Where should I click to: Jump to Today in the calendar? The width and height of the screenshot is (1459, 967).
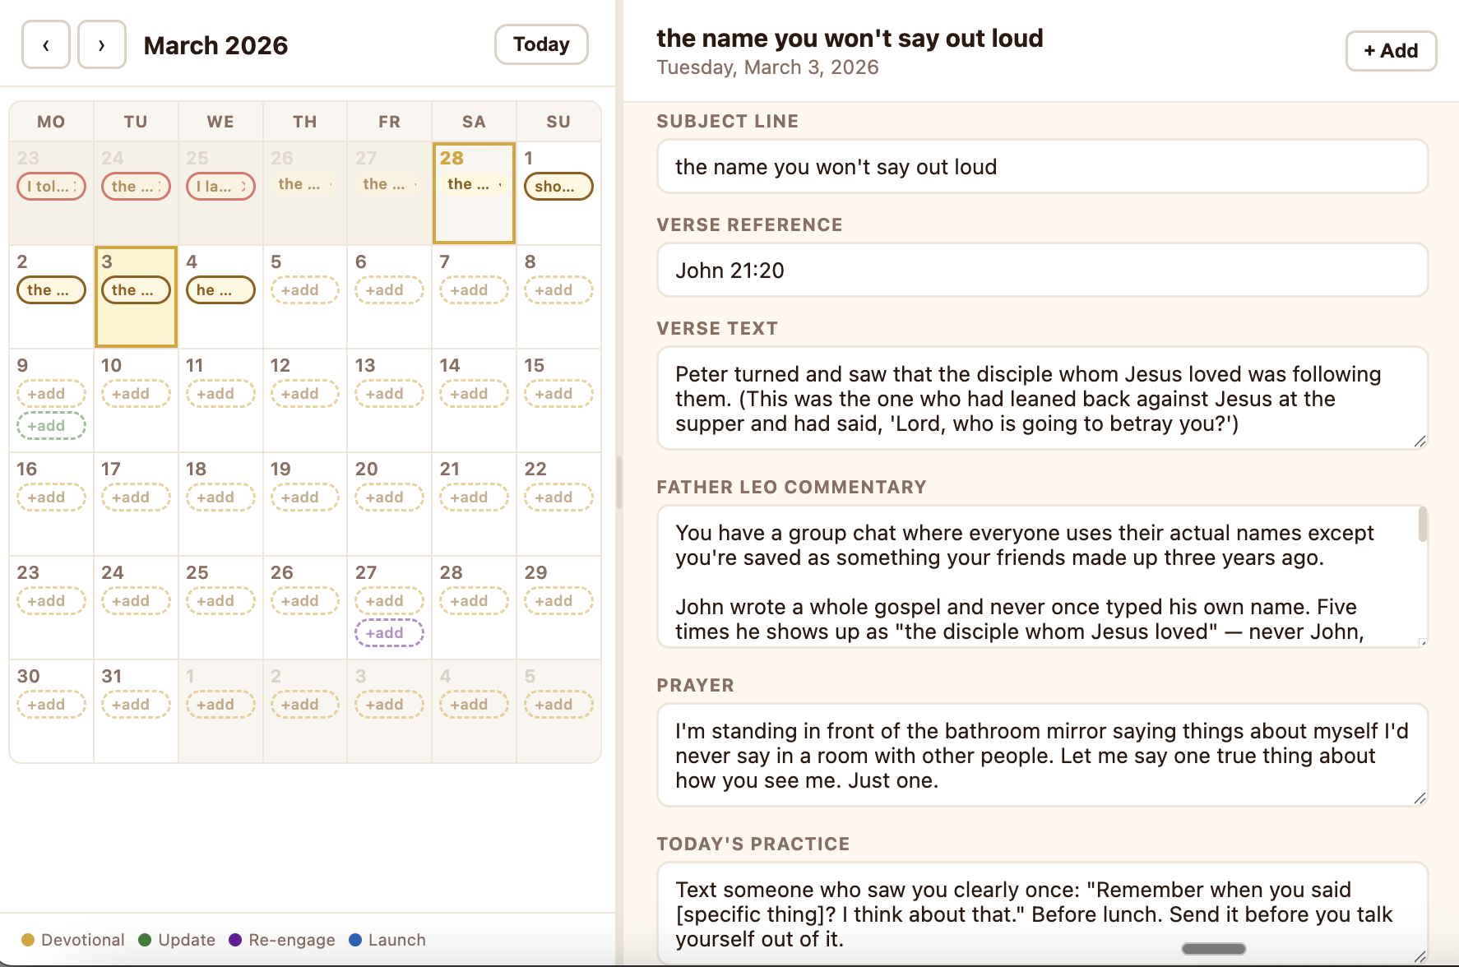pyautogui.click(x=540, y=44)
